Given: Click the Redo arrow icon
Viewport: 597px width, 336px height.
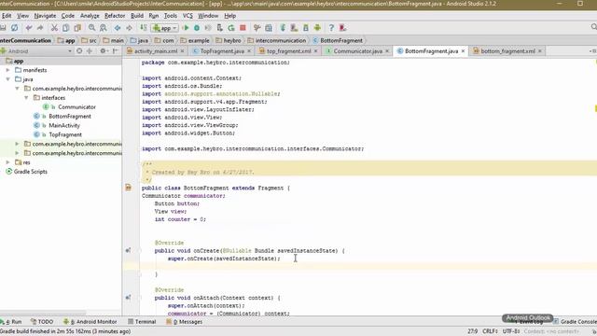Looking at the screenshot, I should point(40,28).
